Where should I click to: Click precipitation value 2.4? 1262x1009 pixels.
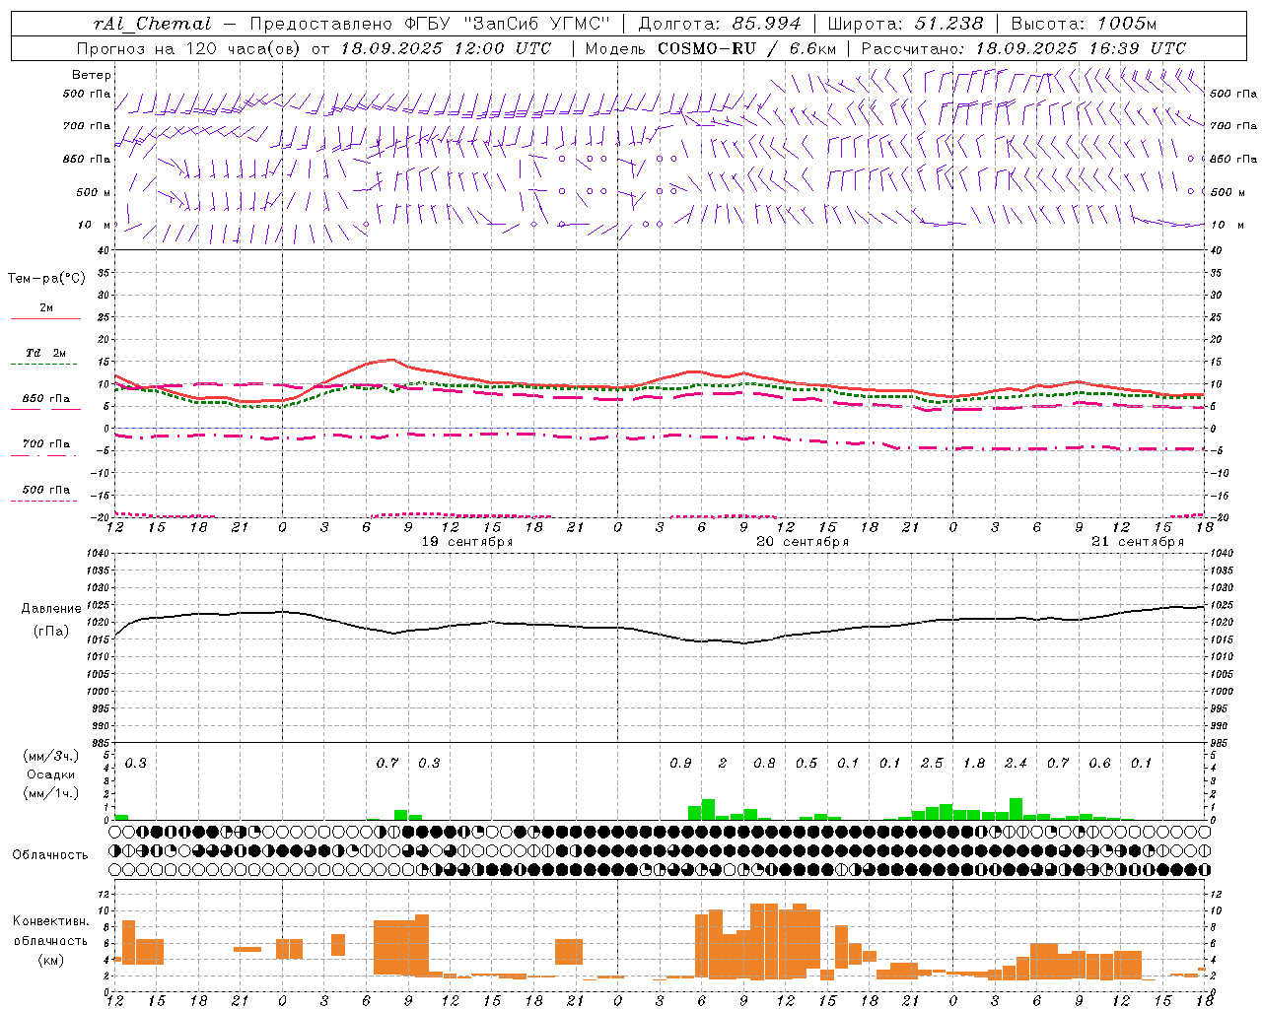[1016, 764]
